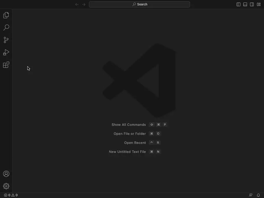Image resolution: width=264 pixels, height=198 pixels.
Task: Open the Run and Debug view
Action: tap(6, 52)
